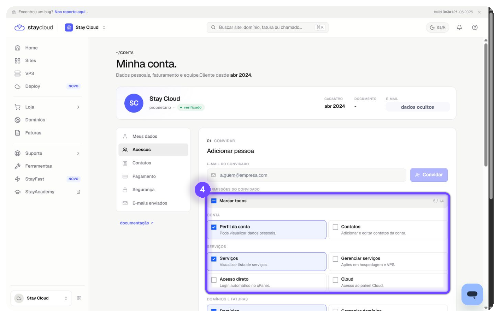Collapse the sidebar panel icon

point(79,298)
